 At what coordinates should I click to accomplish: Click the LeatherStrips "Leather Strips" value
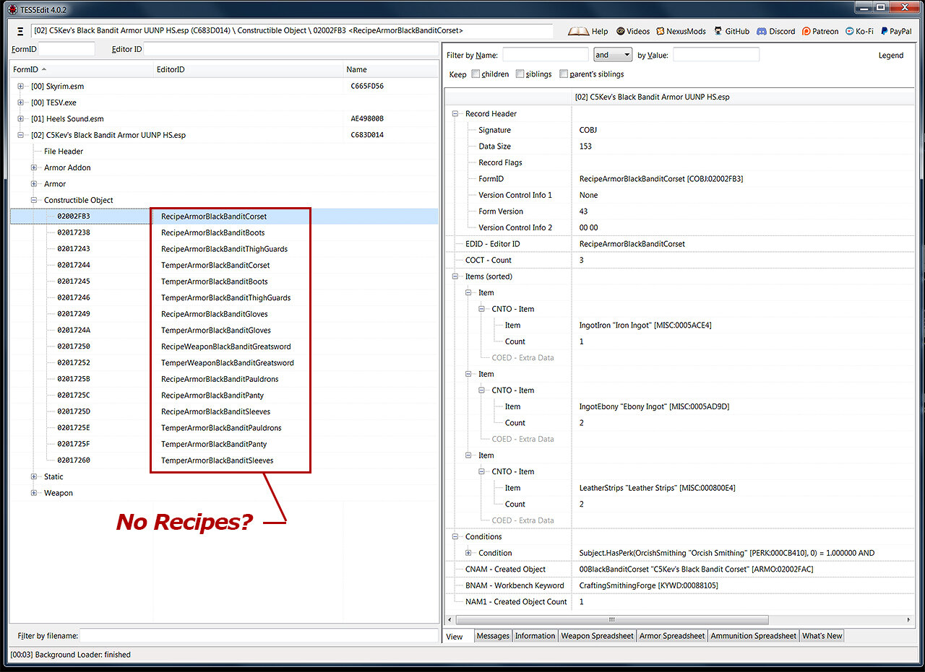[x=657, y=488]
